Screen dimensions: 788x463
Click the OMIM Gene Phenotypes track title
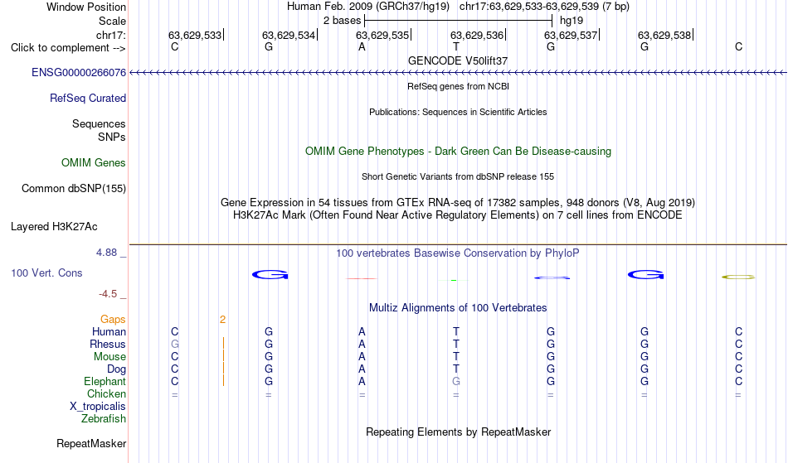point(459,151)
